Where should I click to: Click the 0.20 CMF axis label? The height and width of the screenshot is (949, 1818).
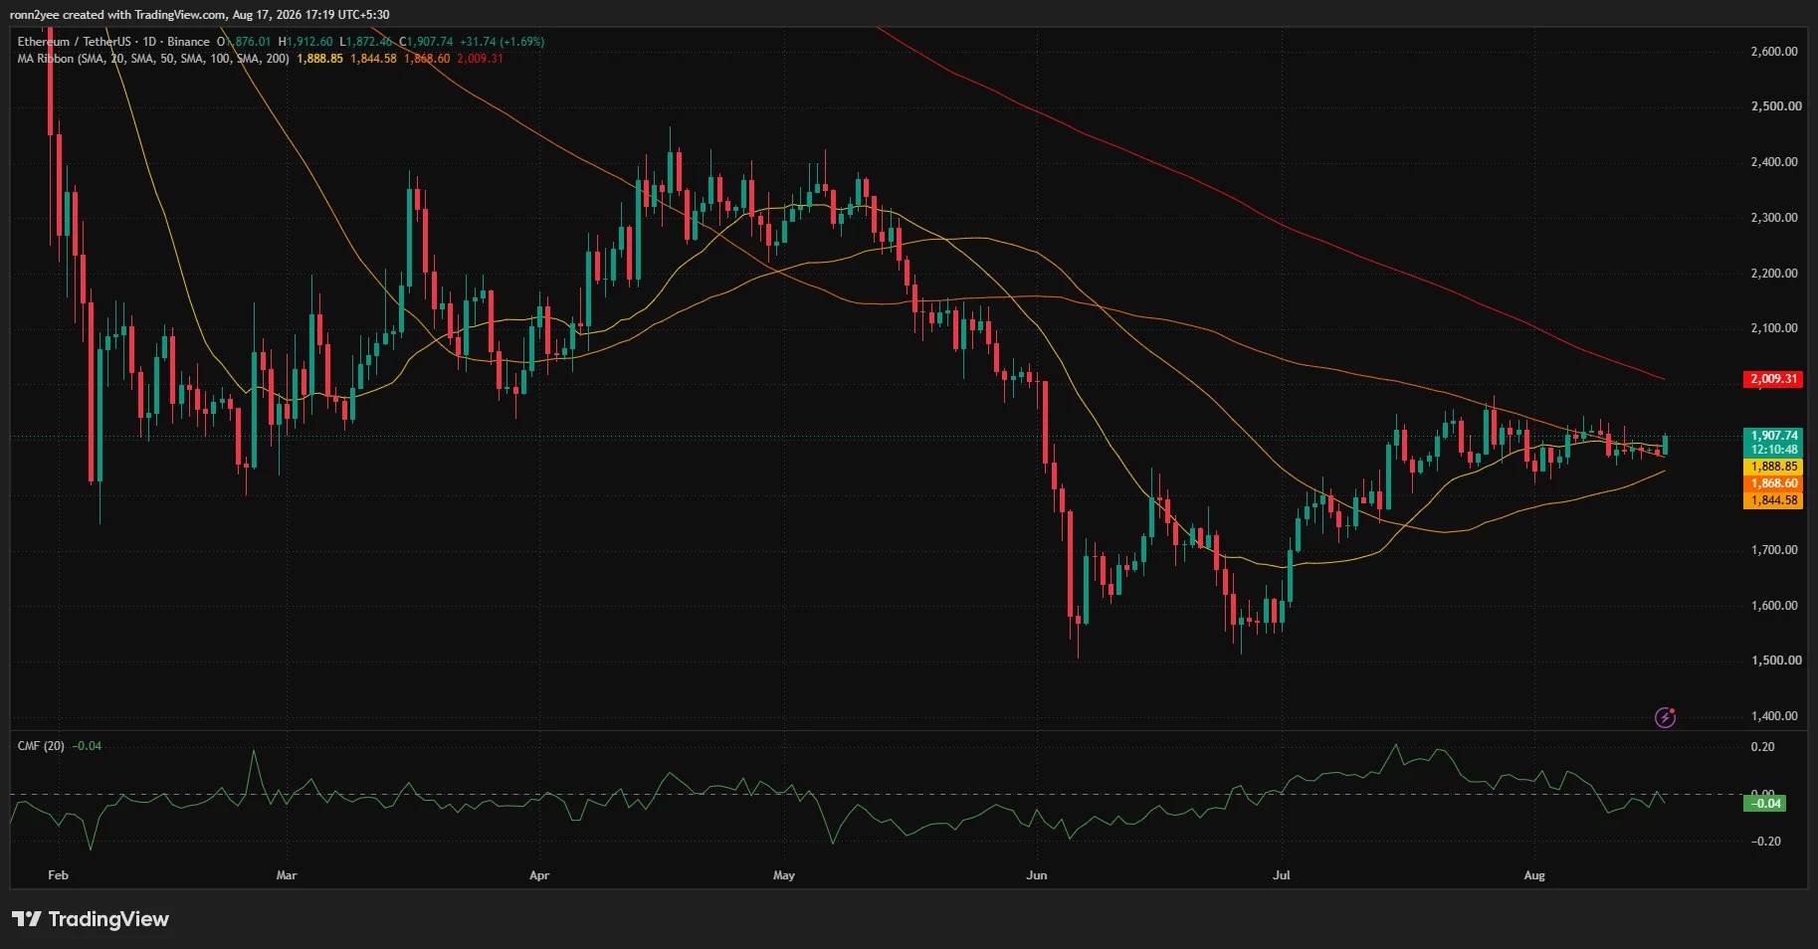click(x=1762, y=747)
